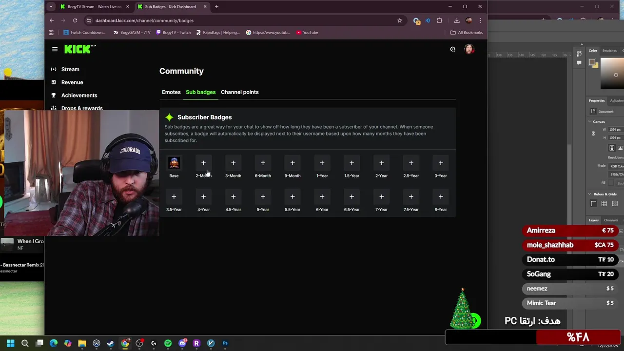This screenshot has height=351, width=624.
Task: Open Photoshop Channels tab
Action: tap(611, 220)
